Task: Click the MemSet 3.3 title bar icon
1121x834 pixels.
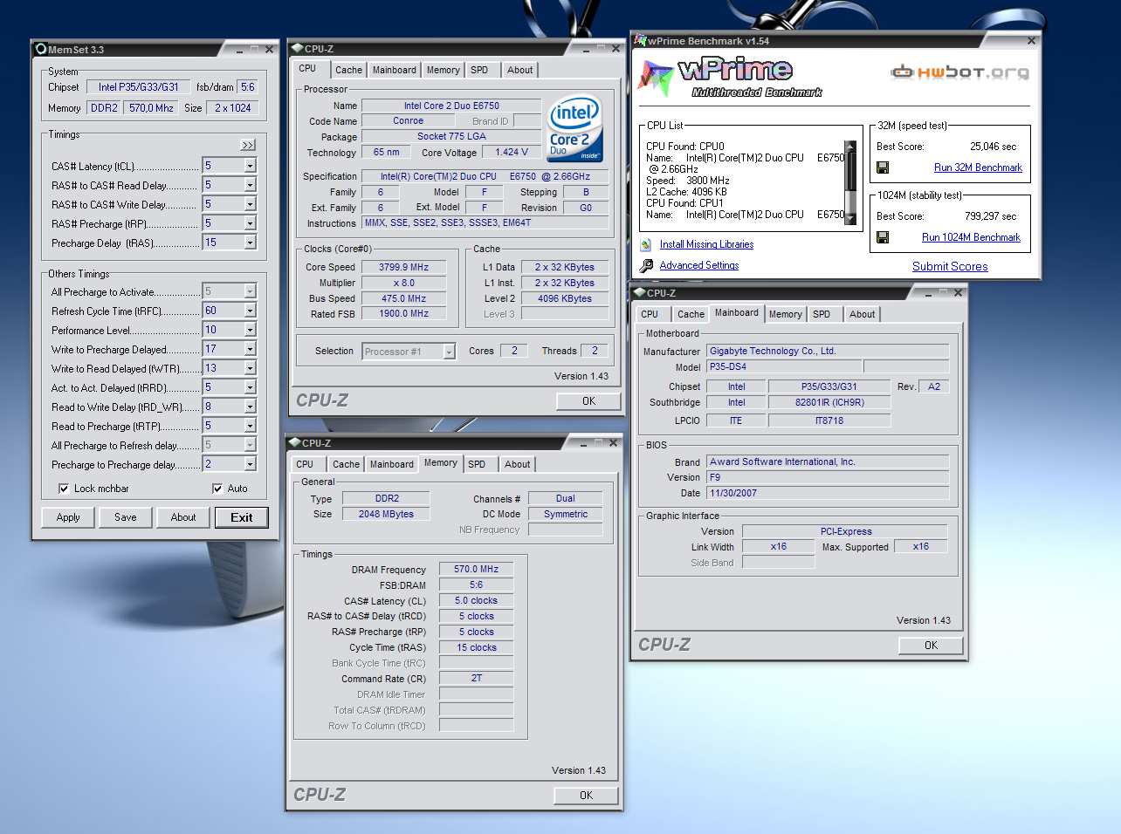Action: pos(41,50)
